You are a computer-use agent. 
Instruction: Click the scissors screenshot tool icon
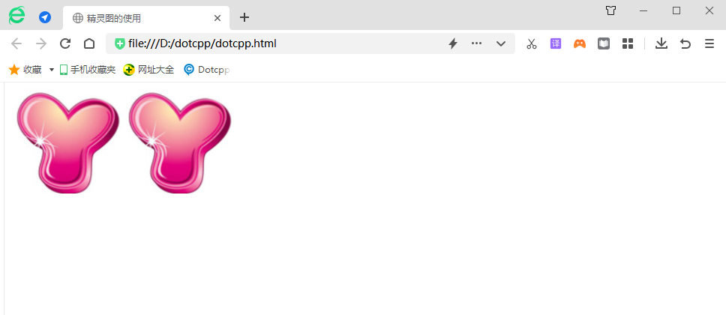pos(532,43)
